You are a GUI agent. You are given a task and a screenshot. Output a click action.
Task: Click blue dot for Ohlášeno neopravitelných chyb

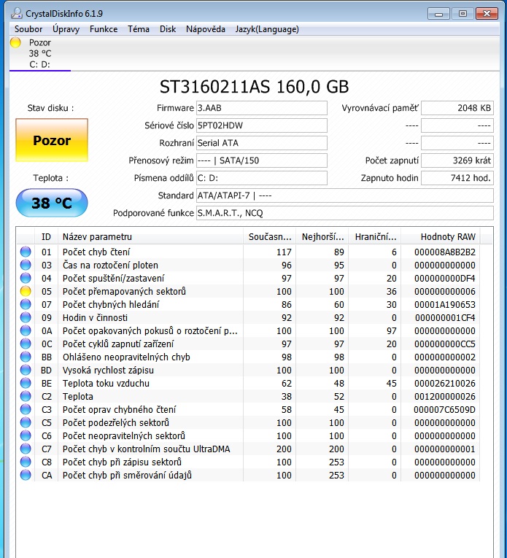pos(26,357)
